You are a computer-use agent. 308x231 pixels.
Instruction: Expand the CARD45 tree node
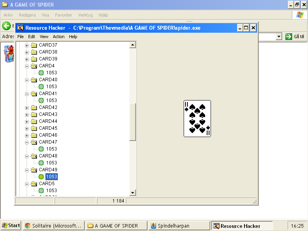[27, 129]
